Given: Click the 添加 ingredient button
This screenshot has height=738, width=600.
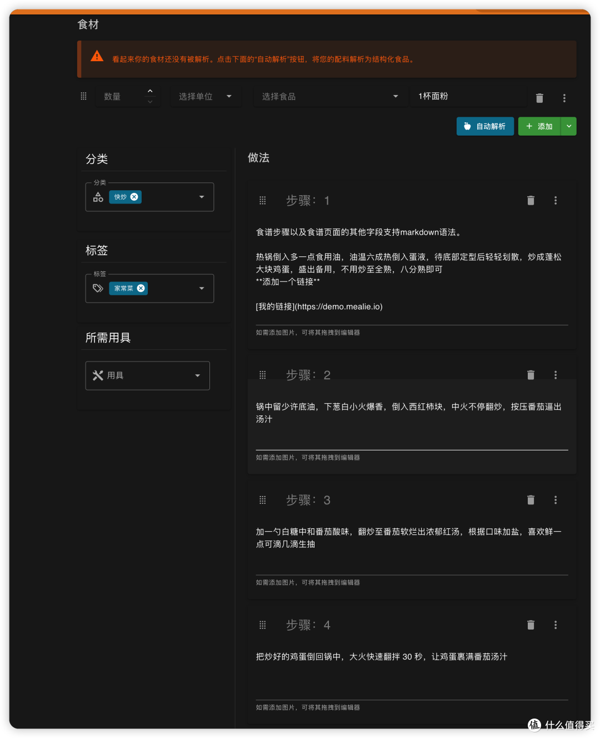Looking at the screenshot, I should click(x=539, y=126).
